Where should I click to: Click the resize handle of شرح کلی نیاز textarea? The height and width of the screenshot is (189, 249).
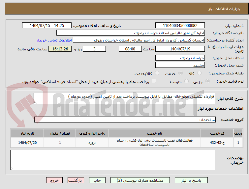(x=35, y=102)
